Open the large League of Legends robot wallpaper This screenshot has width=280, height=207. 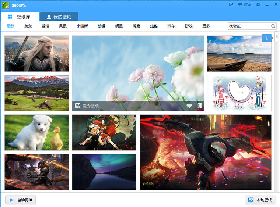(x=206, y=152)
